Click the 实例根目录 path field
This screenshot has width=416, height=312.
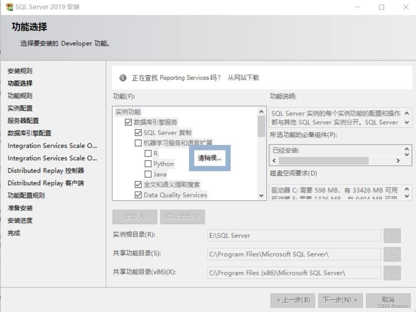[294, 236]
